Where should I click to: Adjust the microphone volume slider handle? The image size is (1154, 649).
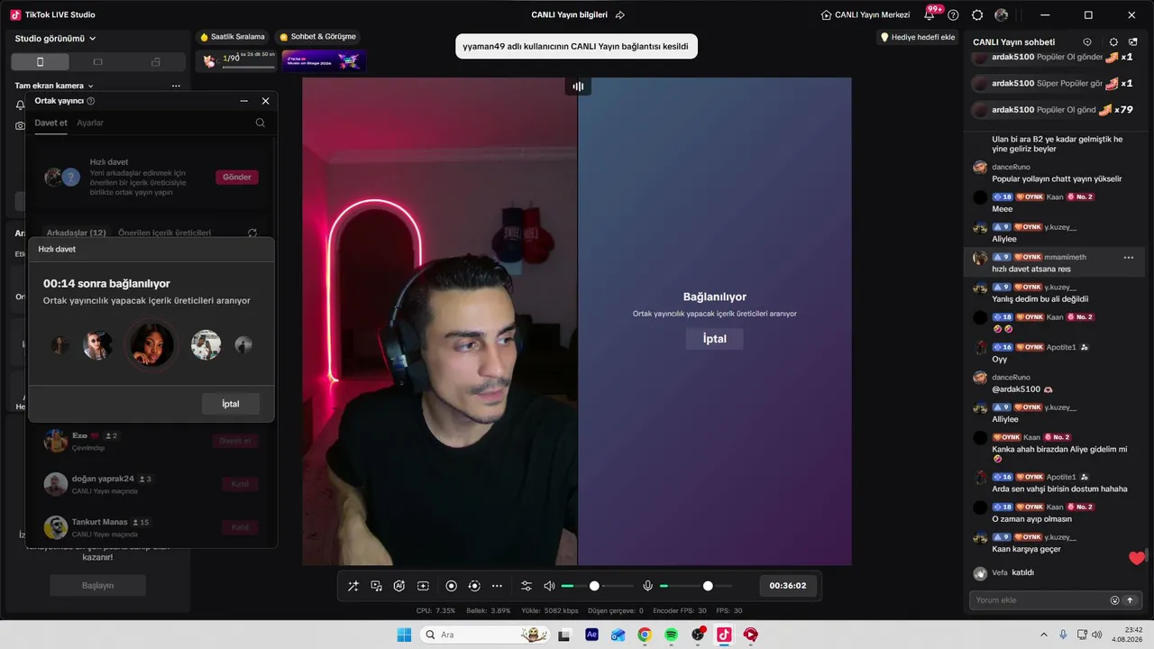coord(708,586)
